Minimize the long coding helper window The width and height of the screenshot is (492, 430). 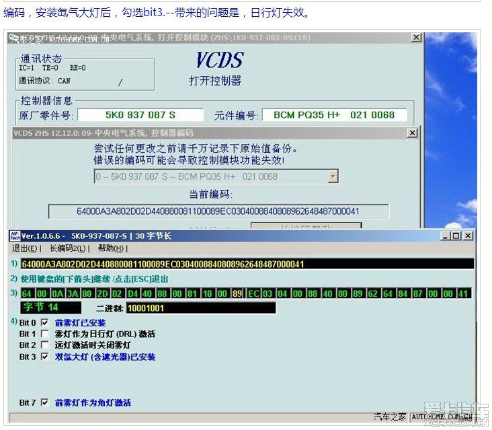[445, 236]
